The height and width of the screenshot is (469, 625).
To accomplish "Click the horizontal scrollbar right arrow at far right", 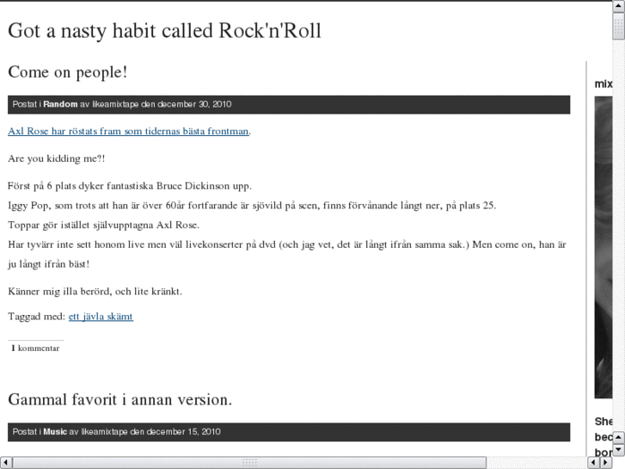I will click(606, 463).
